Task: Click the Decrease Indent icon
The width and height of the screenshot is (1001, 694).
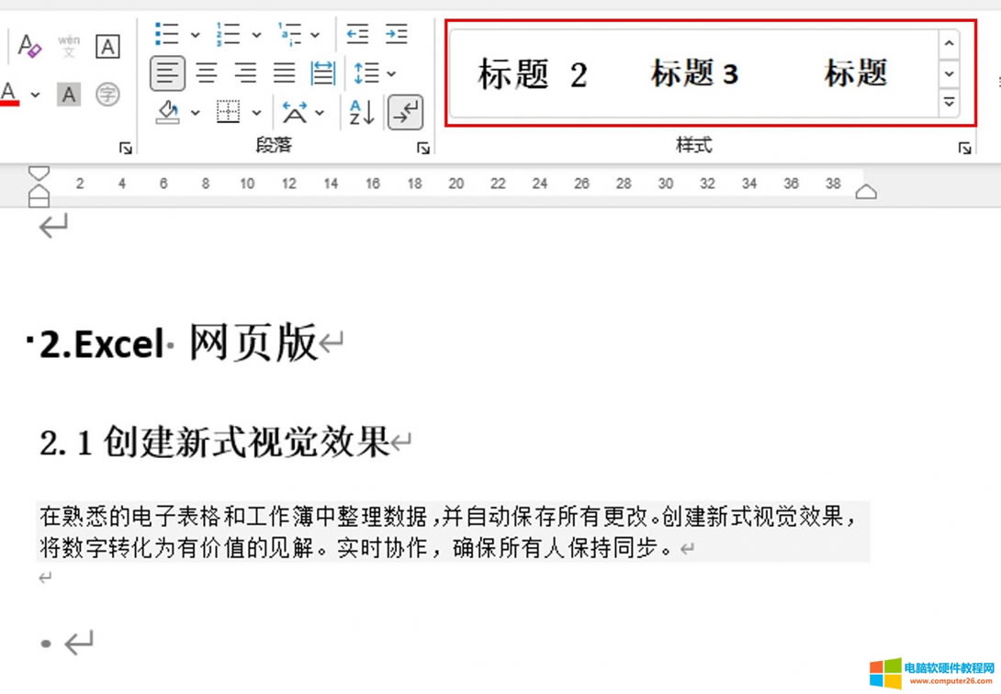Action: (357, 35)
